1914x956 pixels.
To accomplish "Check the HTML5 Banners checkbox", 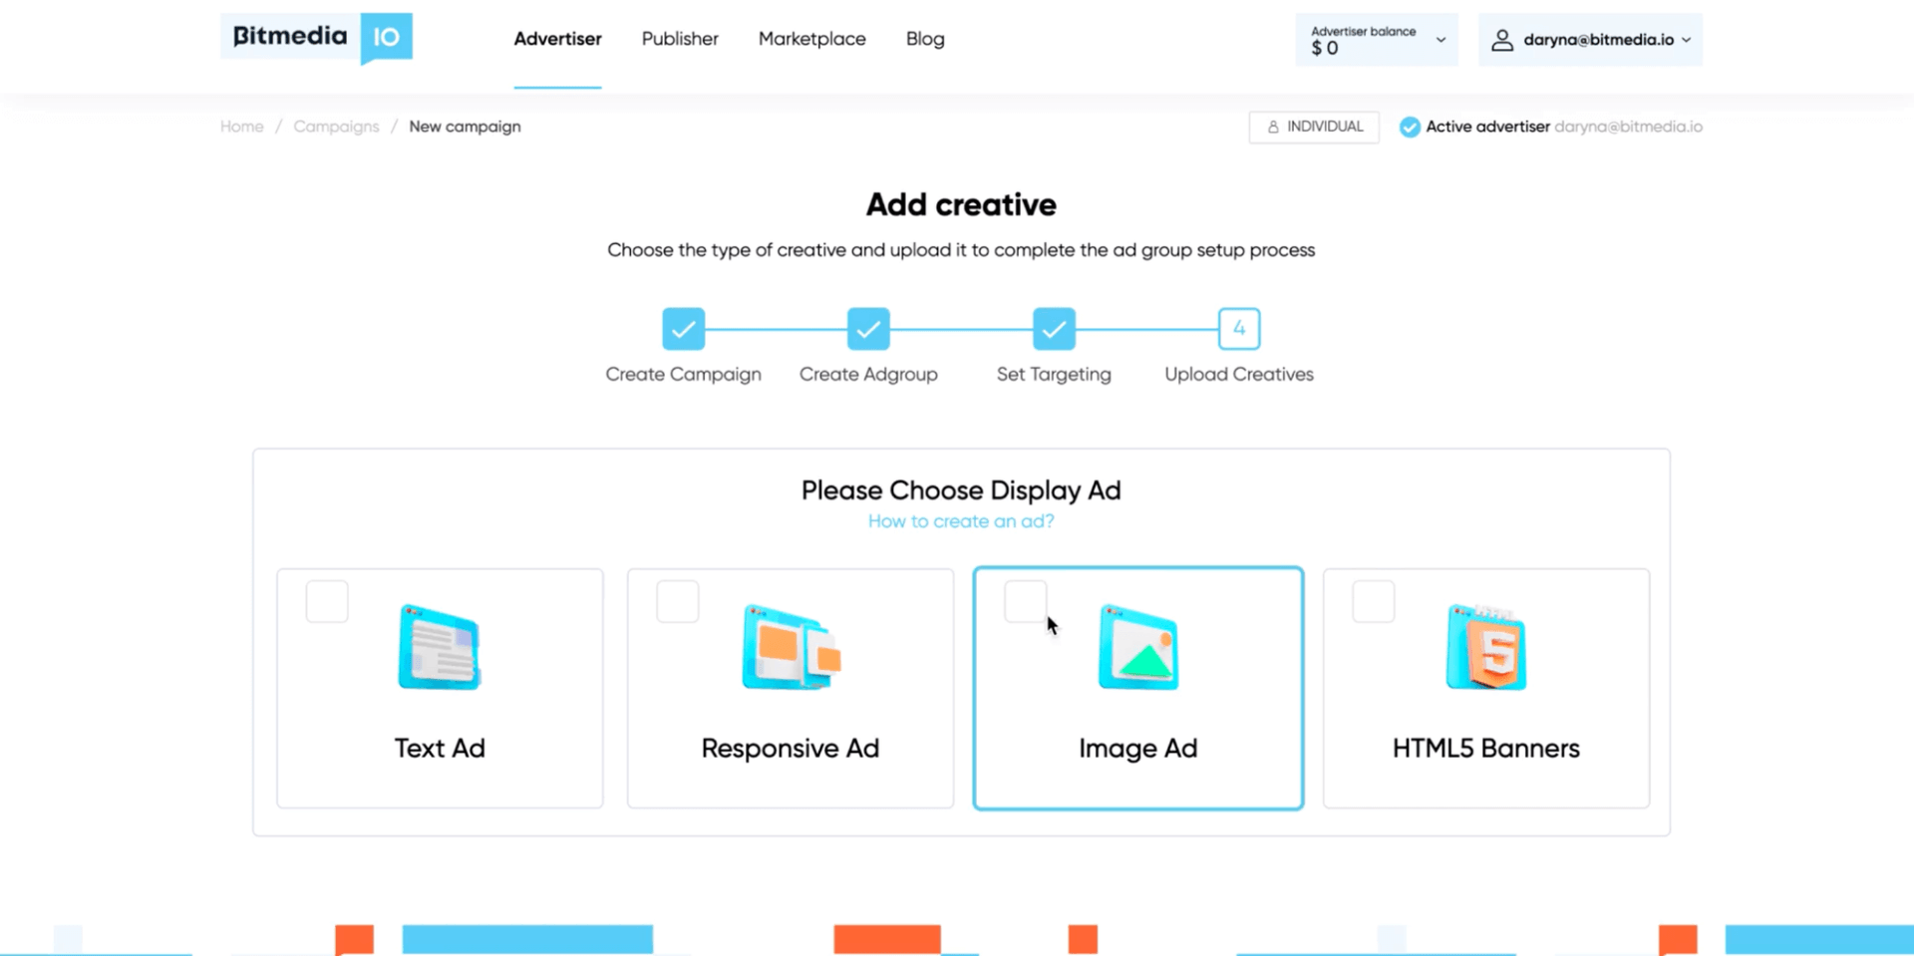I will click(1373, 601).
